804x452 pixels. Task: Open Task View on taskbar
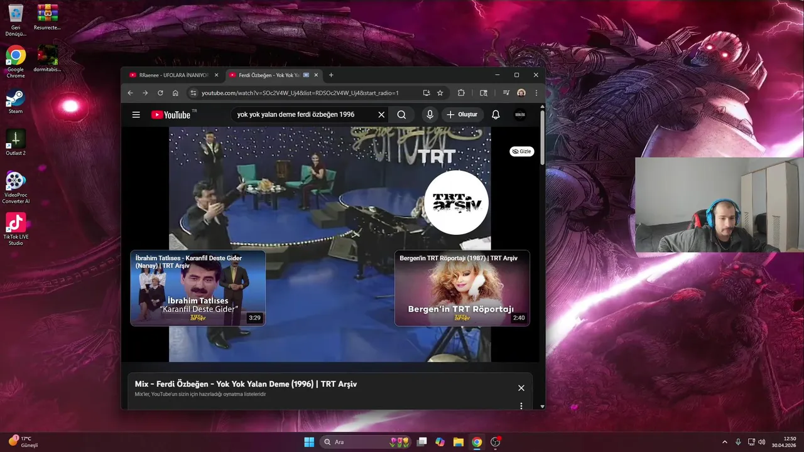click(422, 442)
